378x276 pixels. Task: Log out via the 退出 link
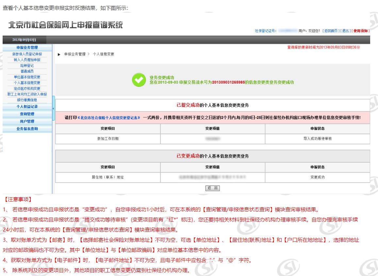tap(345, 31)
